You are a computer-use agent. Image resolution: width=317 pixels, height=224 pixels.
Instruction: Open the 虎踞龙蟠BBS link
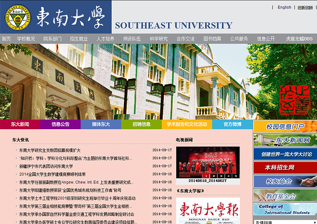(x=299, y=39)
